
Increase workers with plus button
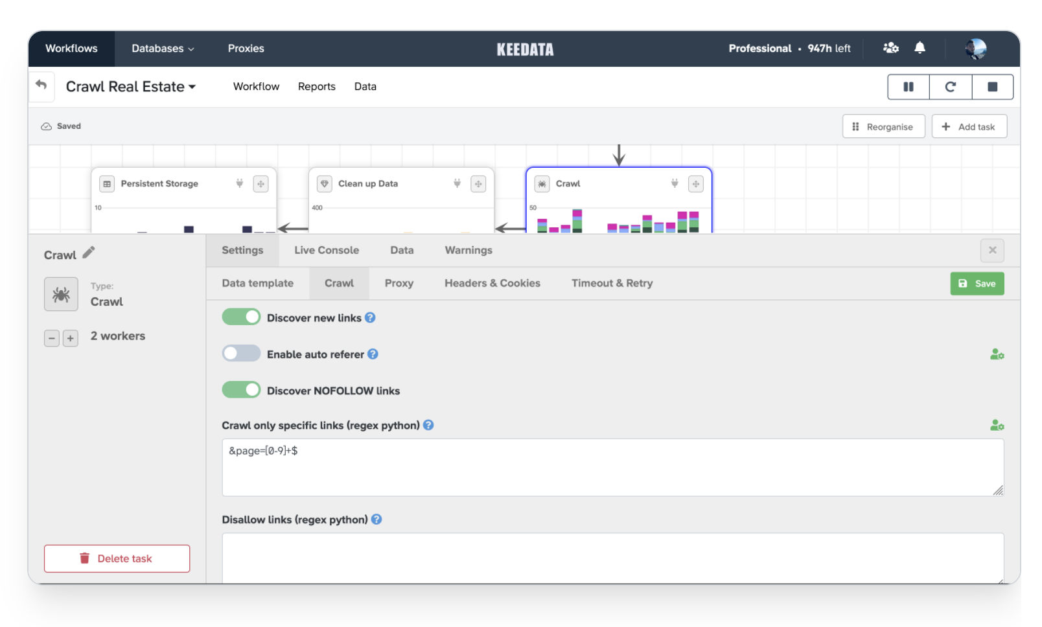point(71,338)
